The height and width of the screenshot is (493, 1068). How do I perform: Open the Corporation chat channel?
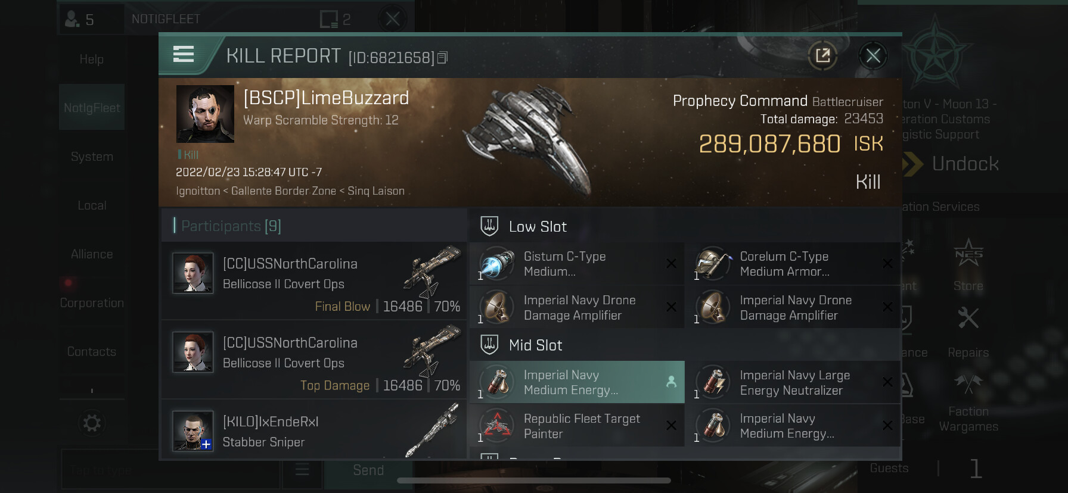[x=92, y=303]
